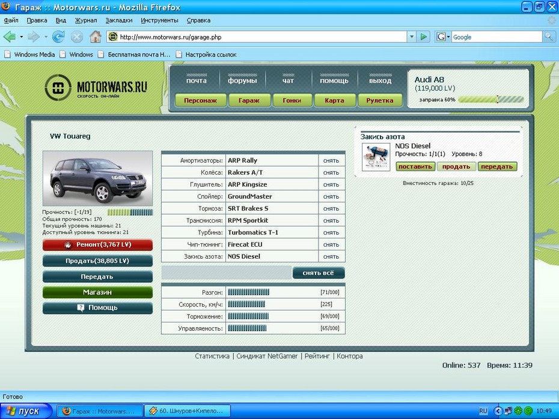
Task: Switch to the Гонки tab
Action: coord(292,100)
